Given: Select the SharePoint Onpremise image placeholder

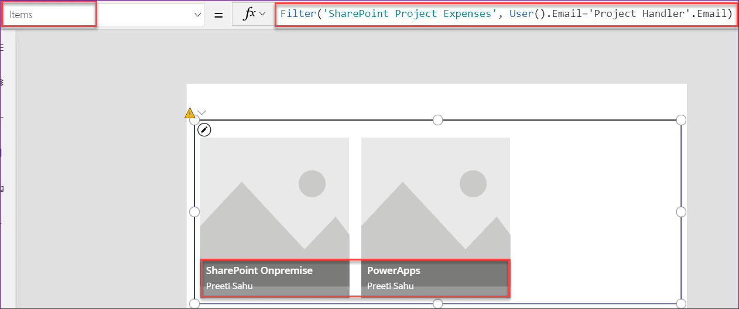Looking at the screenshot, I should click(275, 199).
